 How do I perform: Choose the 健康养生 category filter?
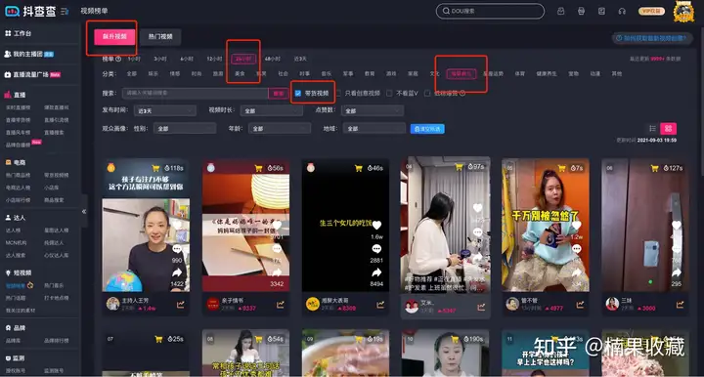[x=547, y=73]
